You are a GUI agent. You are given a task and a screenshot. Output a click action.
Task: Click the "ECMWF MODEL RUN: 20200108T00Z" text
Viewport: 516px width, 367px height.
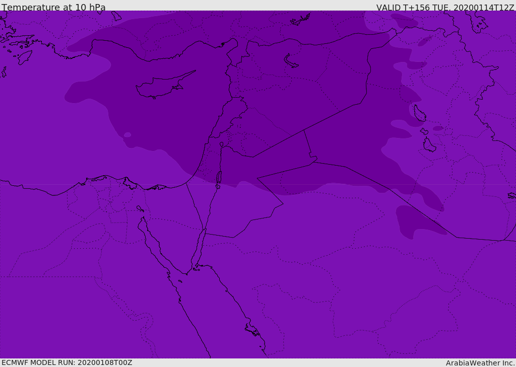click(x=67, y=362)
